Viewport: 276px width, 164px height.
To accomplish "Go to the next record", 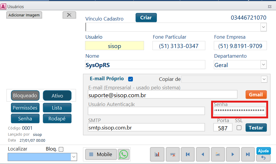I will point(233,154).
